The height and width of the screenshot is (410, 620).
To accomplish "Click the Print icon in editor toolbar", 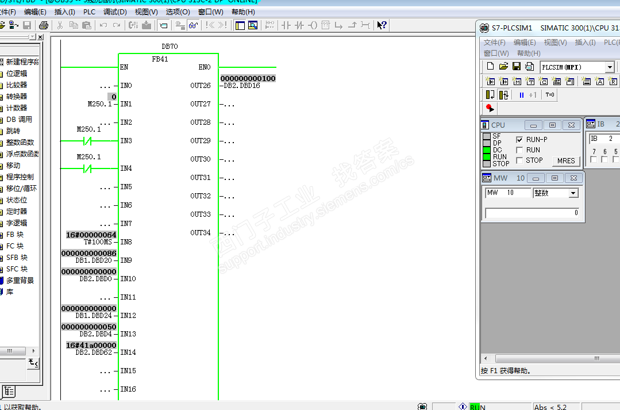I will [44, 25].
